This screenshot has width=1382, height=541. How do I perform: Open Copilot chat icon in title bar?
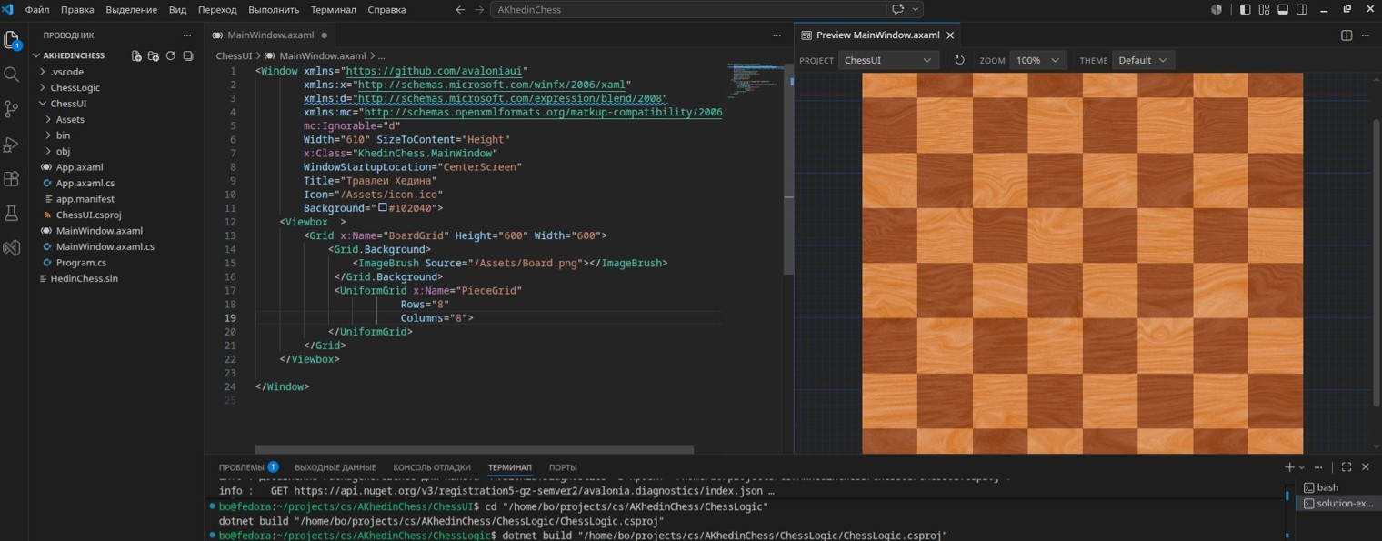point(898,9)
